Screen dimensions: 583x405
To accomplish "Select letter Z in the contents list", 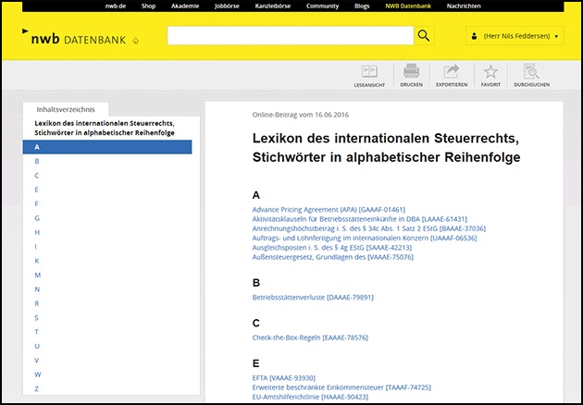I will pos(37,388).
